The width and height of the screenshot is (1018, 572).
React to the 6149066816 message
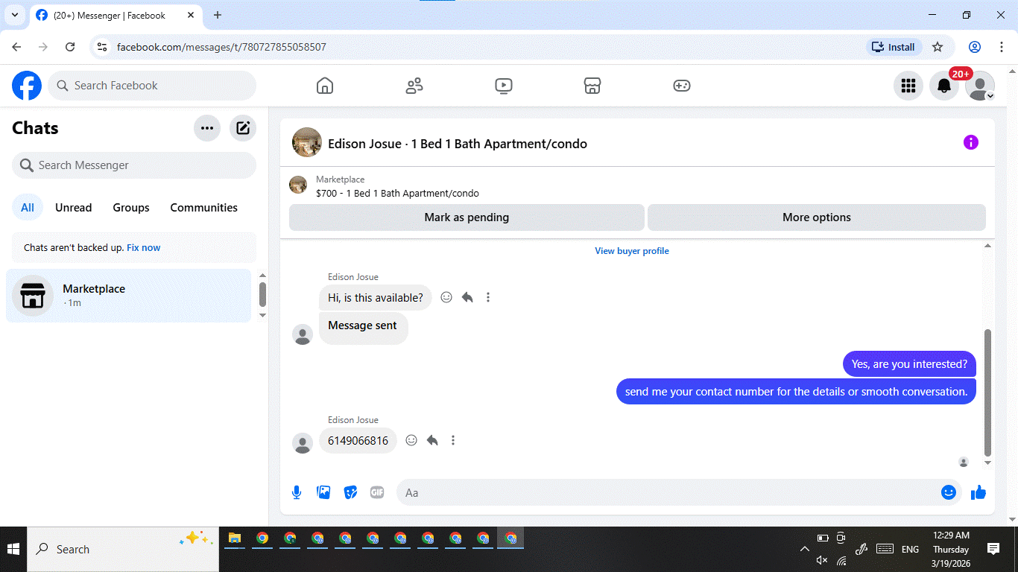click(x=411, y=440)
